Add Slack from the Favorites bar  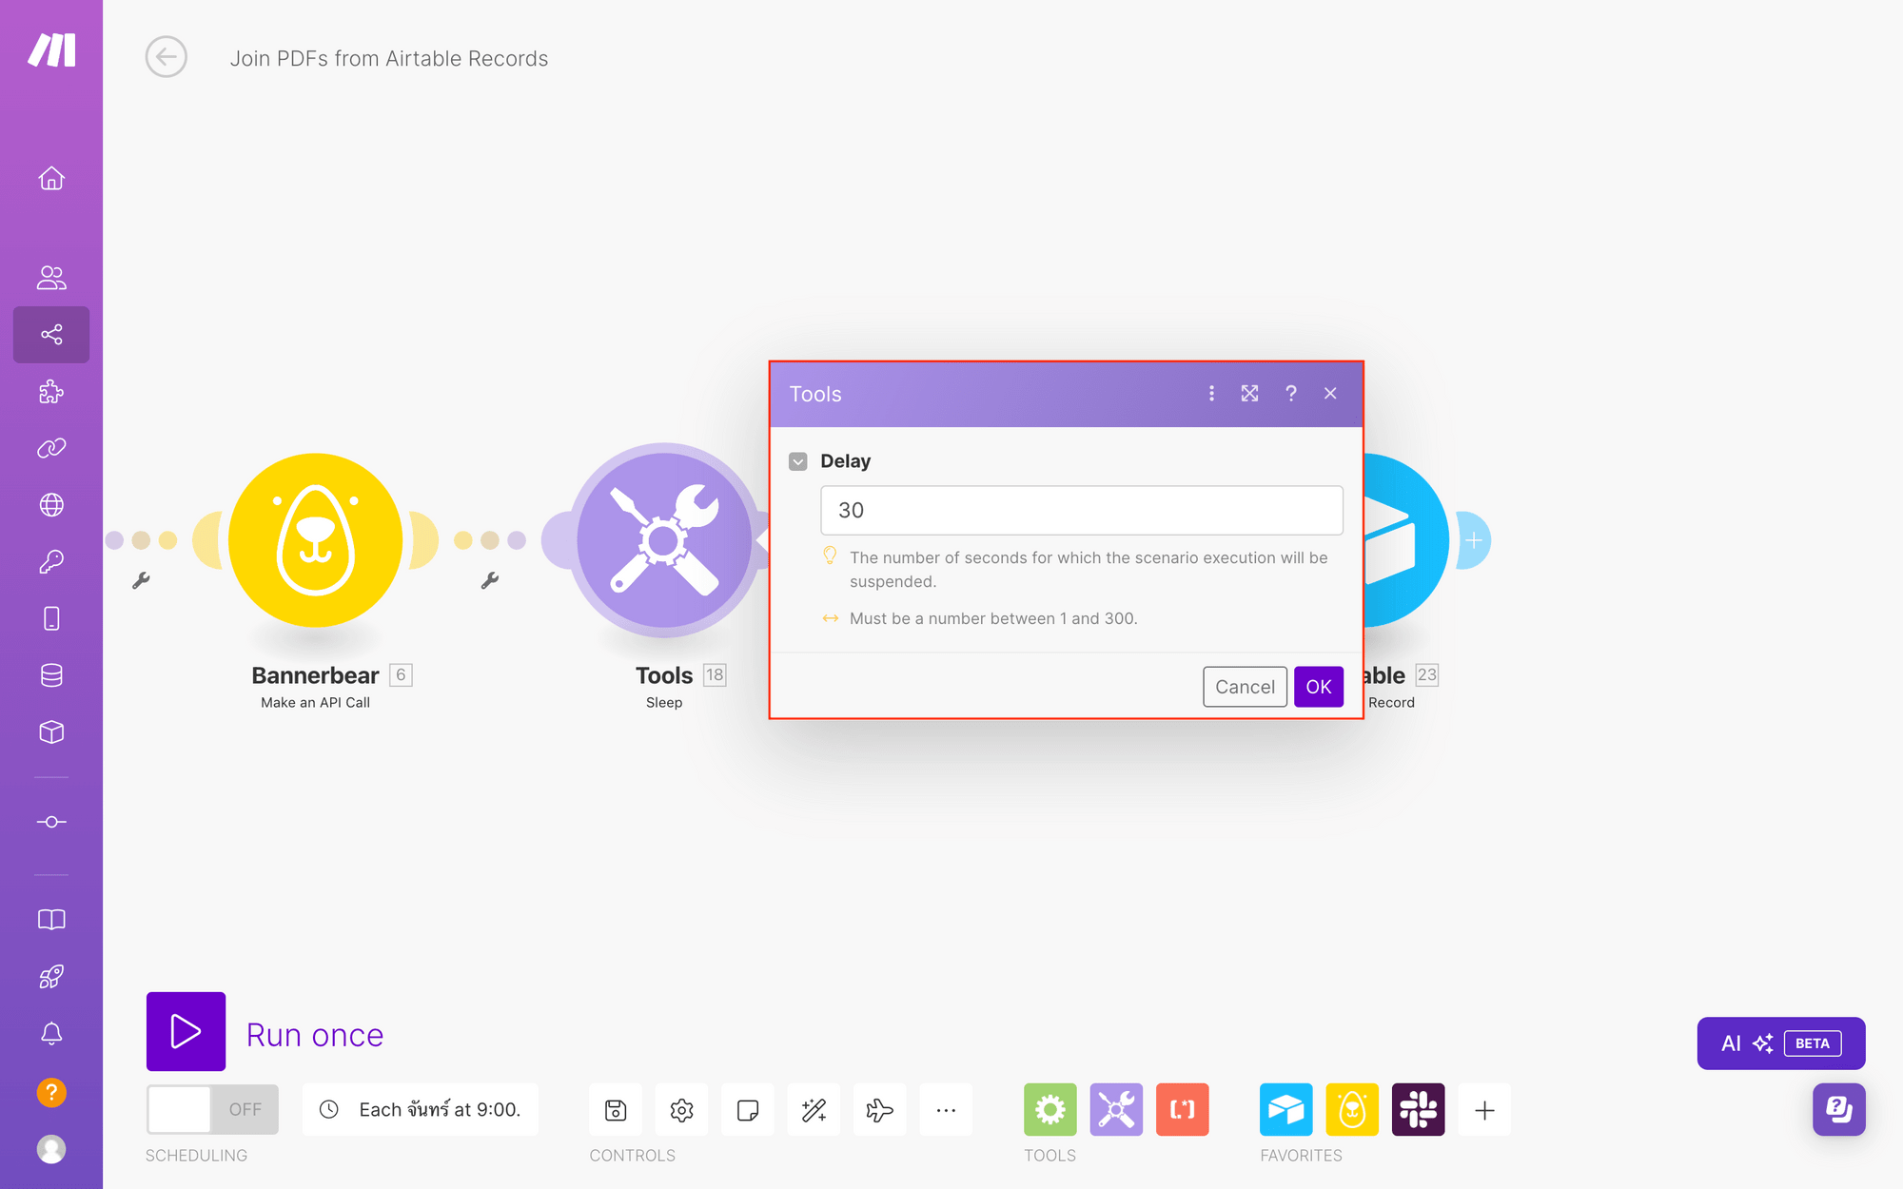coord(1419,1110)
